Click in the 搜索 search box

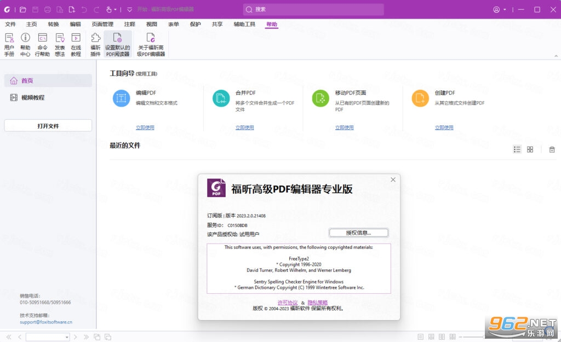313,9
